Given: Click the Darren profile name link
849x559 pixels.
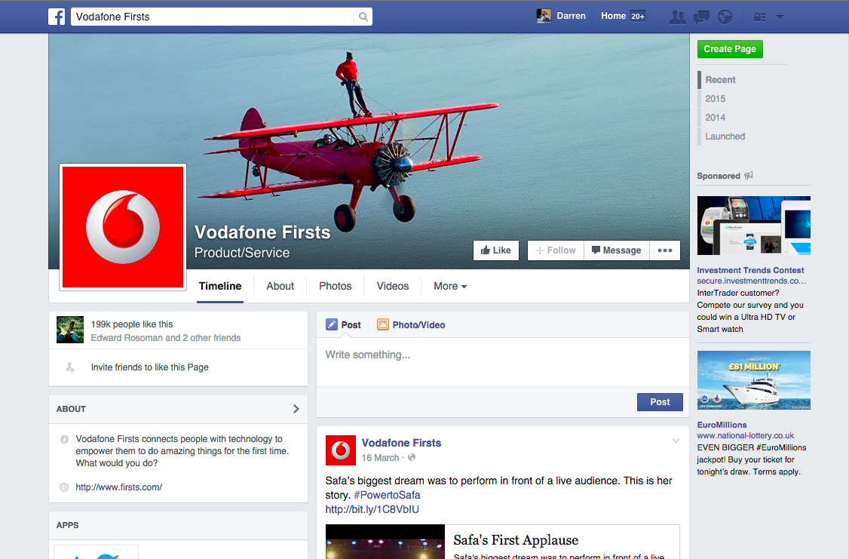Looking at the screenshot, I should pos(572,17).
